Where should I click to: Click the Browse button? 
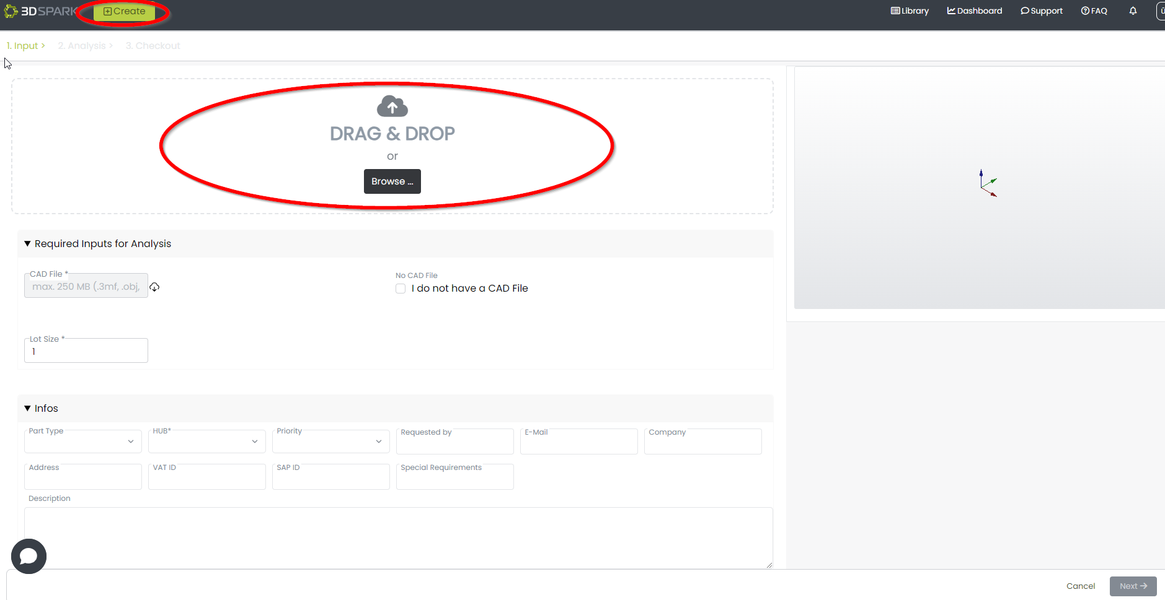click(392, 181)
